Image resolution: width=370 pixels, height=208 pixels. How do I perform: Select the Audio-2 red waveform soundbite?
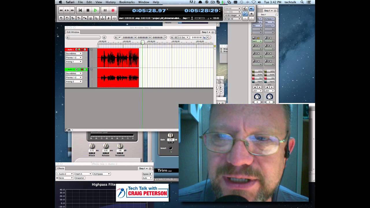[x=118, y=78]
